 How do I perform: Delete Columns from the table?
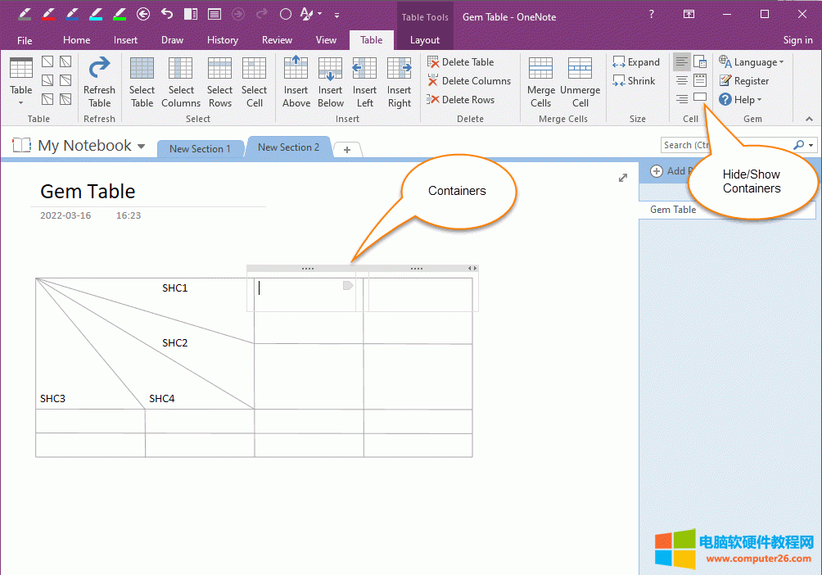point(469,81)
